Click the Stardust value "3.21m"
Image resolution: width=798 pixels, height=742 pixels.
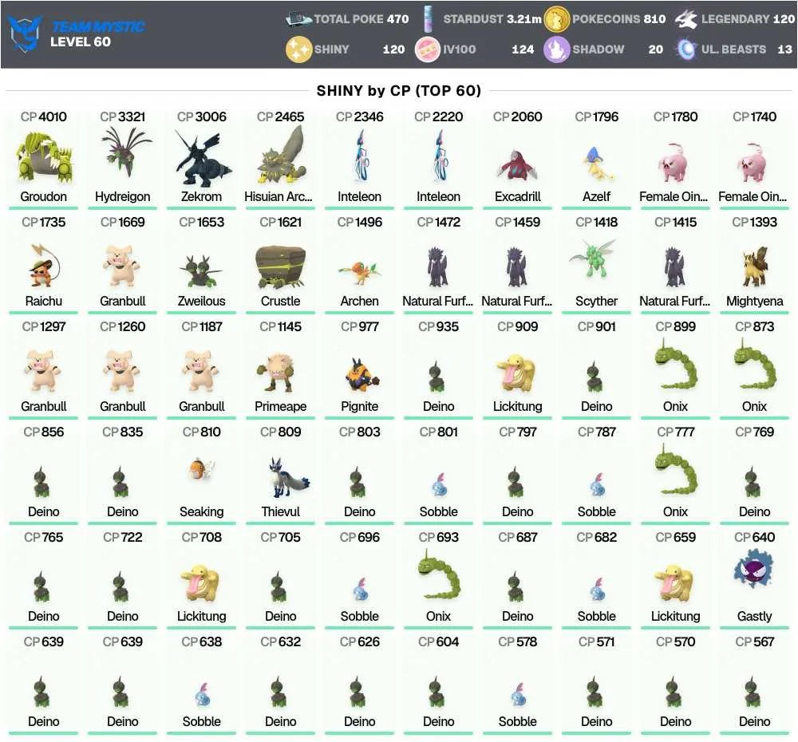[524, 19]
